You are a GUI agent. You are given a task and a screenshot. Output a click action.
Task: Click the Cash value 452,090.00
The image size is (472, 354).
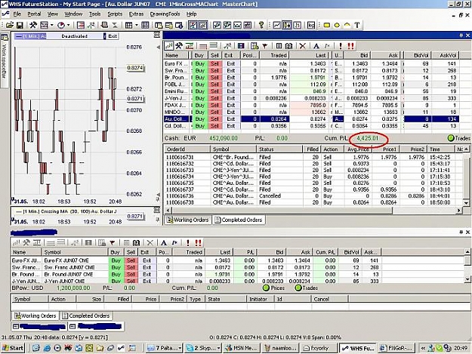223,138
